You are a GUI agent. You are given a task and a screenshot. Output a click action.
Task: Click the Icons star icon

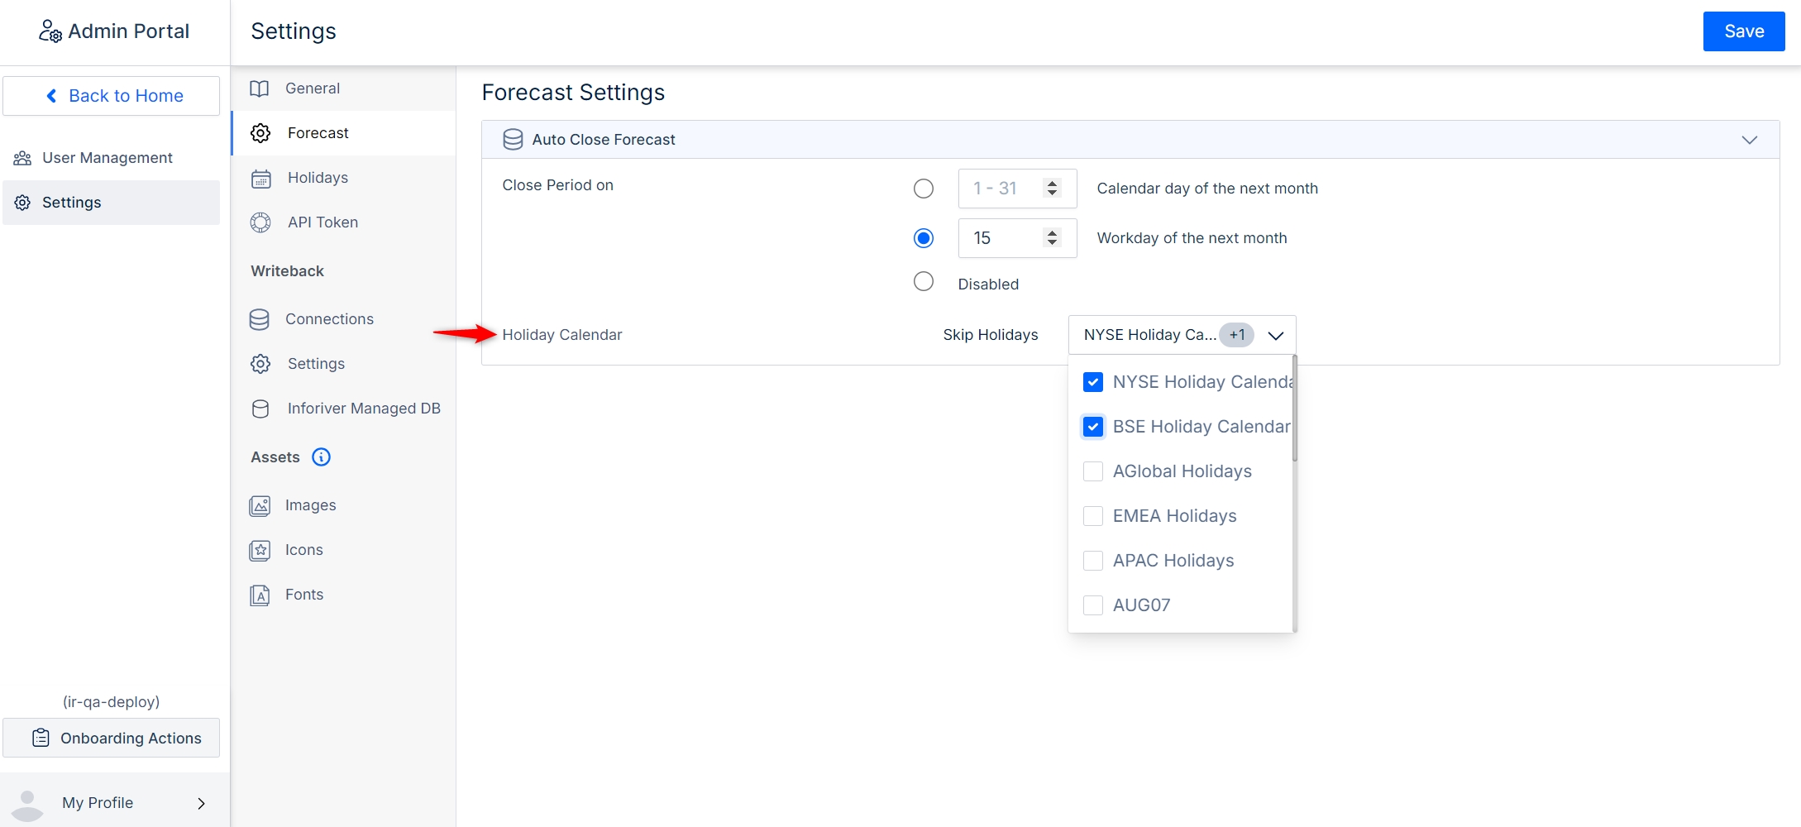[x=260, y=550]
